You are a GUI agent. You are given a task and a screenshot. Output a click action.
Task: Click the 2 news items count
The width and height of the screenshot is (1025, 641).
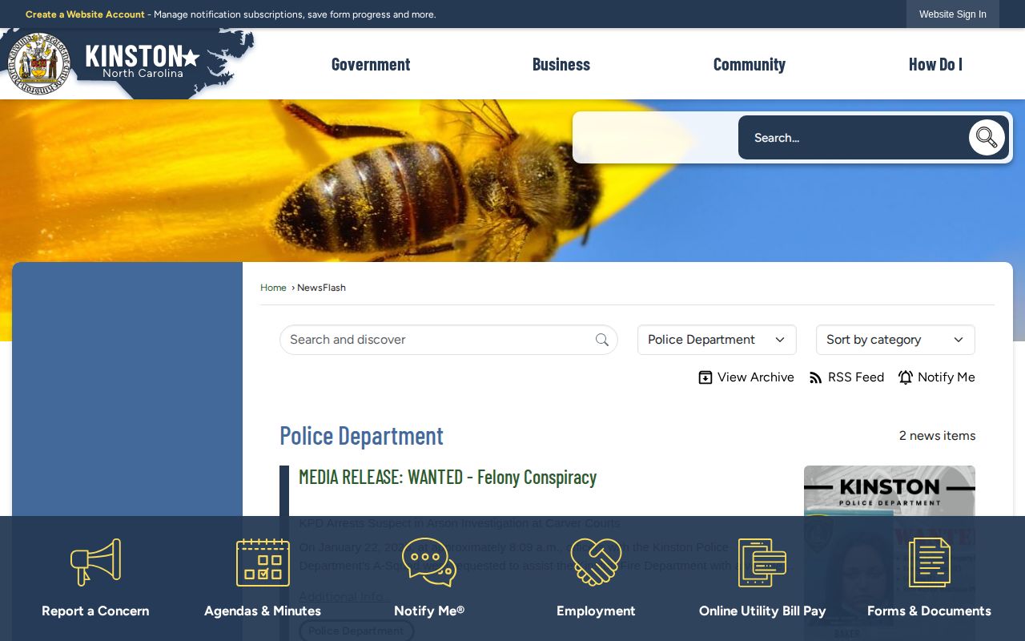tap(937, 436)
